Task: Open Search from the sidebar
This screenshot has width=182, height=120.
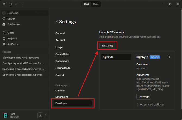Action: pos(11,19)
